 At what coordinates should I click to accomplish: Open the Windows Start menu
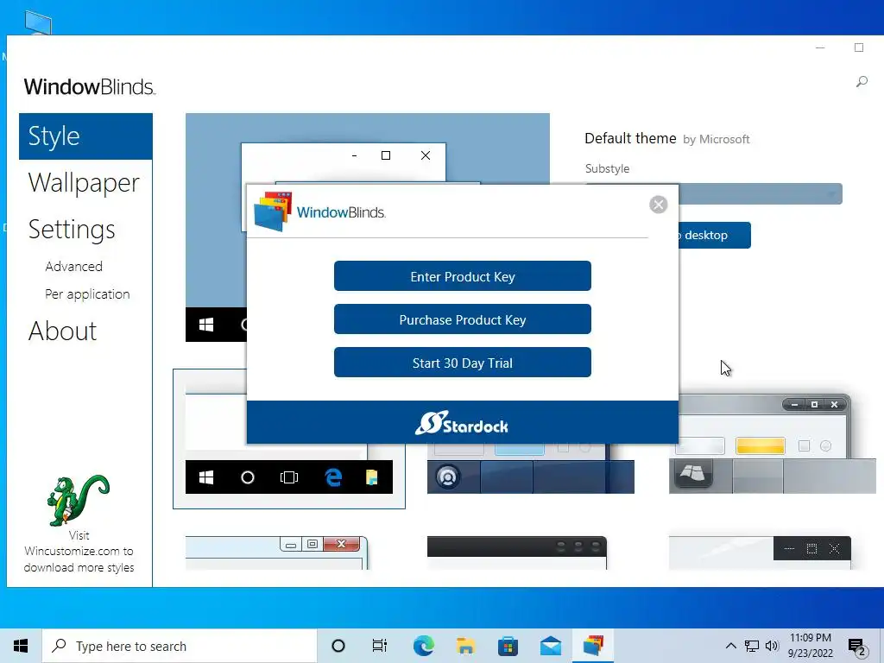point(21,646)
